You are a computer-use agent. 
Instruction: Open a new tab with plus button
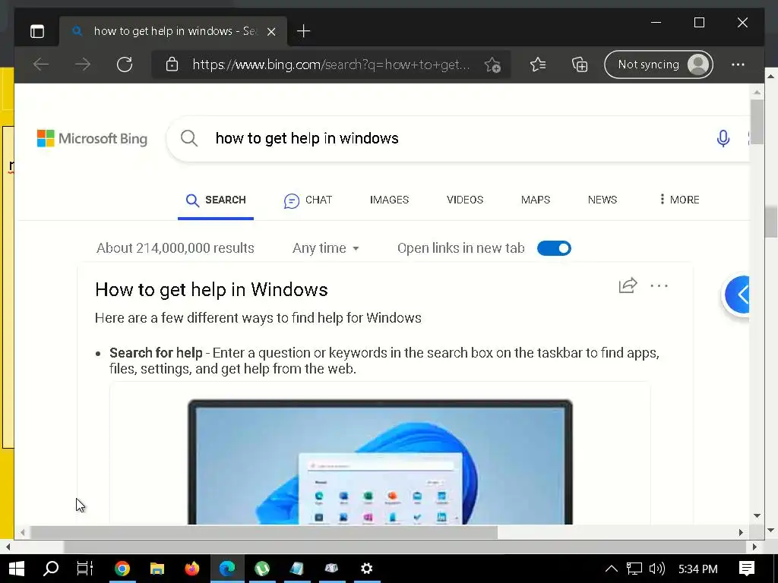[x=303, y=31]
